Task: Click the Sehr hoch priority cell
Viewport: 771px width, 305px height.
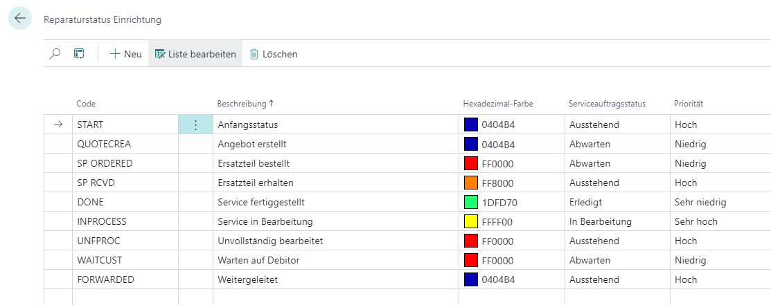Action: point(720,221)
